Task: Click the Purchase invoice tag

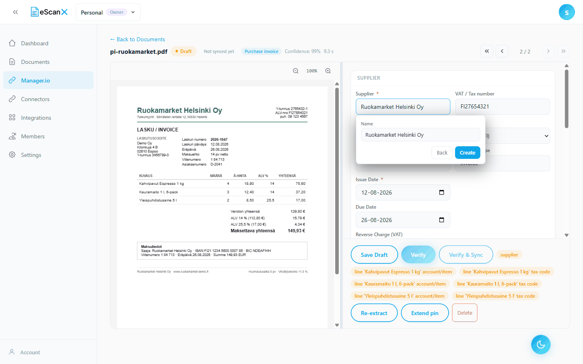Action: coord(262,51)
